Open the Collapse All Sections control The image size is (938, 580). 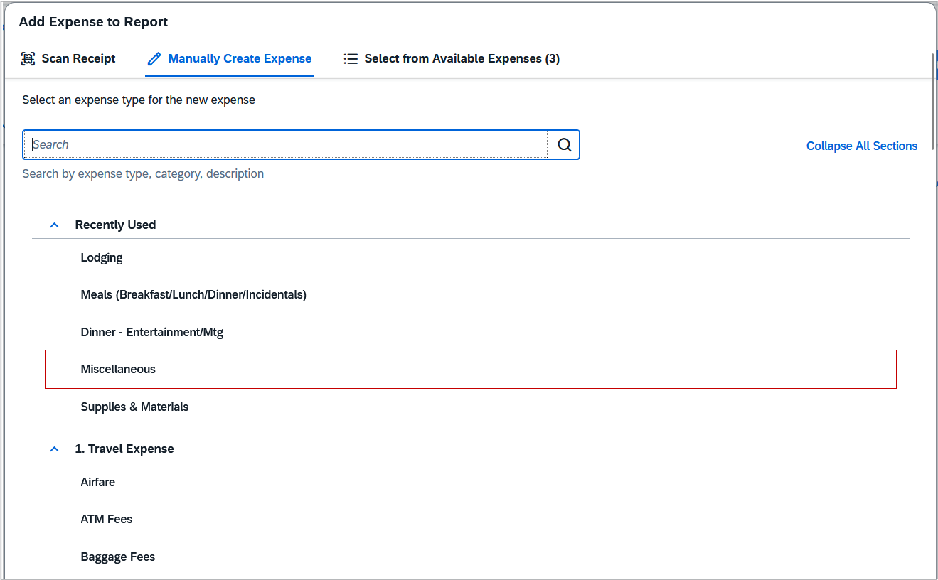[x=861, y=146]
